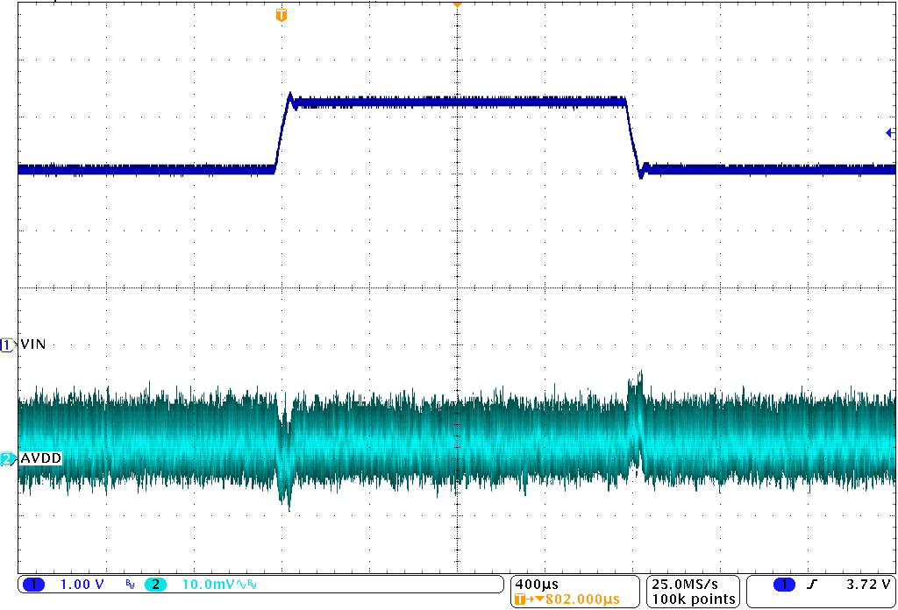This screenshot has height=610, width=898.
Task: Click the small T icon beside 802.000µs
Action: click(x=519, y=597)
